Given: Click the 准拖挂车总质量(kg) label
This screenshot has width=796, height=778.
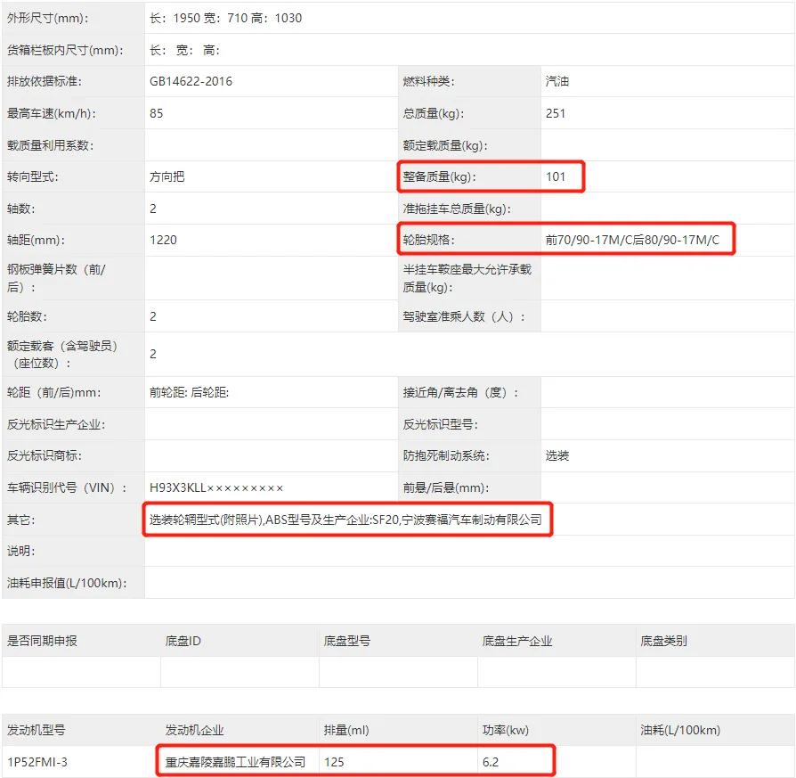Looking at the screenshot, I should (457, 209).
